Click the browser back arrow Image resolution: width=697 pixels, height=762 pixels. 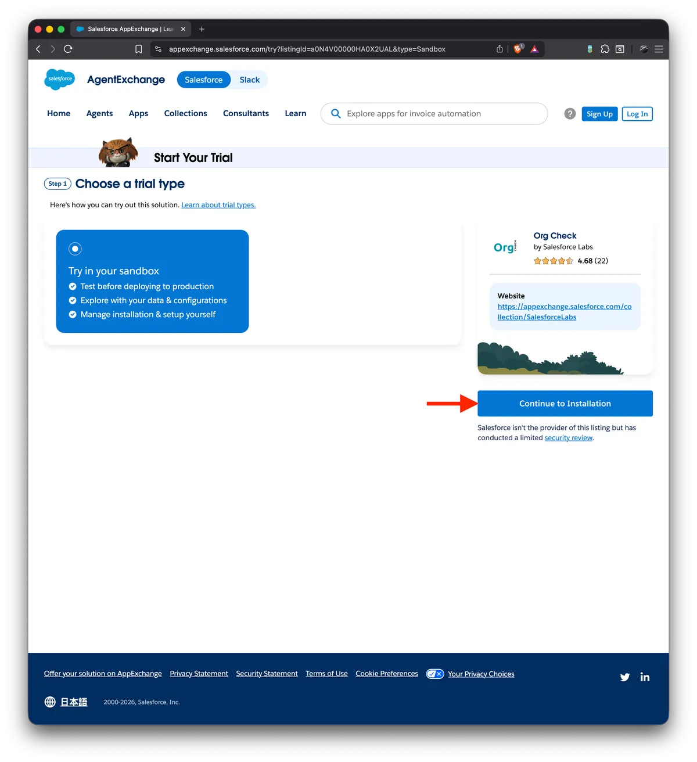coord(38,49)
